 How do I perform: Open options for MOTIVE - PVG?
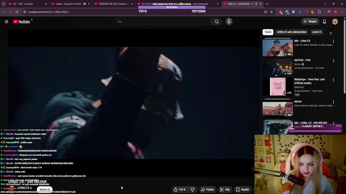pyautogui.click(x=333, y=61)
